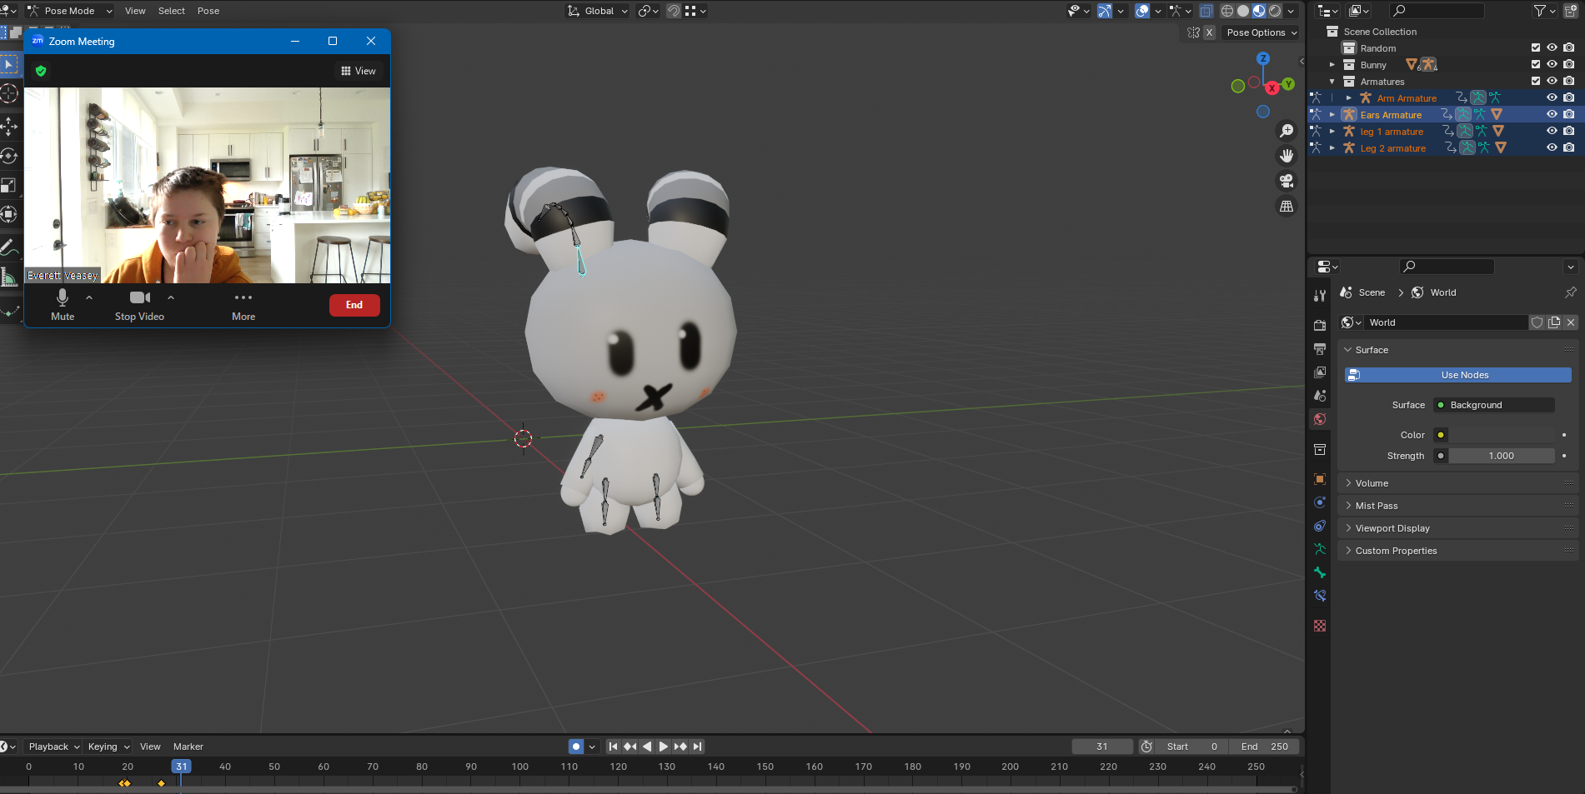Open the Playback menu in the timeline
Viewport: 1585px width, 794px height.
pos(50,747)
